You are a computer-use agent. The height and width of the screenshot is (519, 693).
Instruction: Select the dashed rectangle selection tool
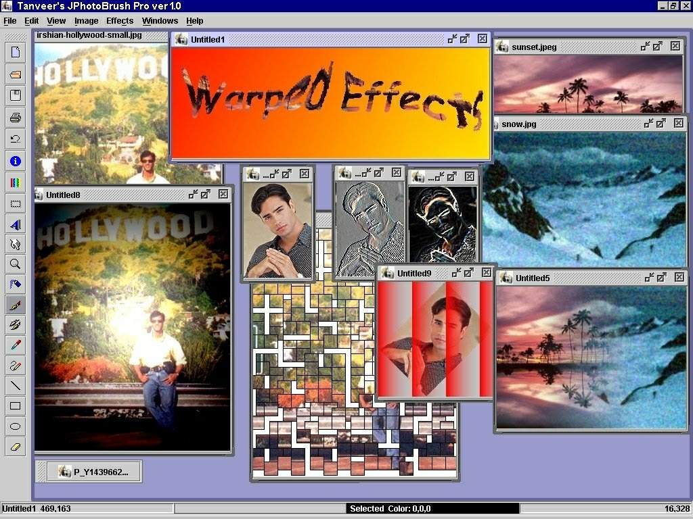16,204
